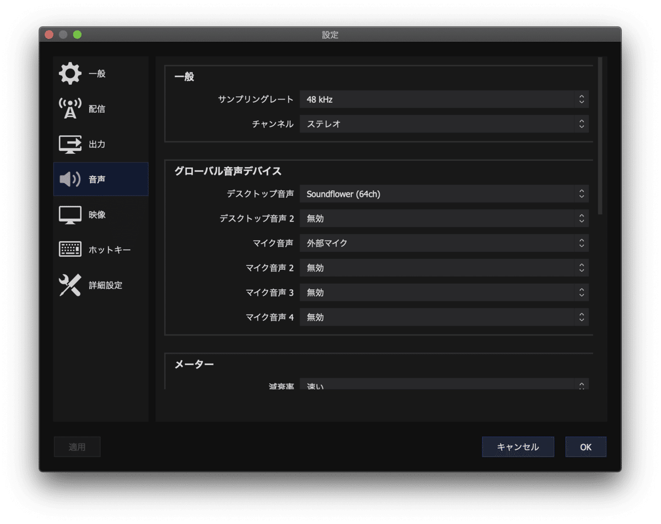Click the 音声 audio speaker icon
Image resolution: width=661 pixels, height=524 pixels.
point(69,179)
